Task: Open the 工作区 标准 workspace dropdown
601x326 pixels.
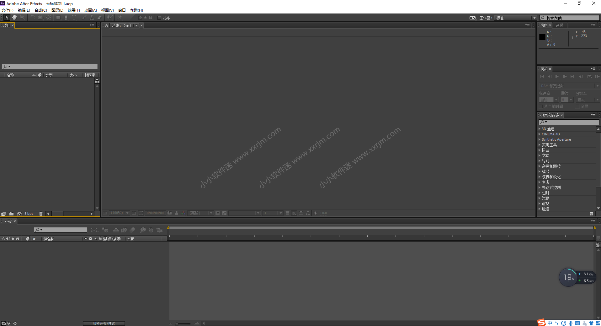Action: (516, 18)
